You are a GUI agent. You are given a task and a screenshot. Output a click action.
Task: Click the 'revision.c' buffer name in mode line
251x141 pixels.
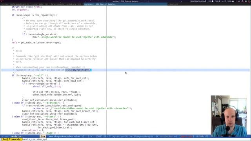click(17, 136)
